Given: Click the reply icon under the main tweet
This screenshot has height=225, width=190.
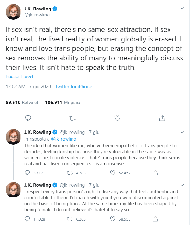Looking at the screenshot, I should click(x=28, y=118).
